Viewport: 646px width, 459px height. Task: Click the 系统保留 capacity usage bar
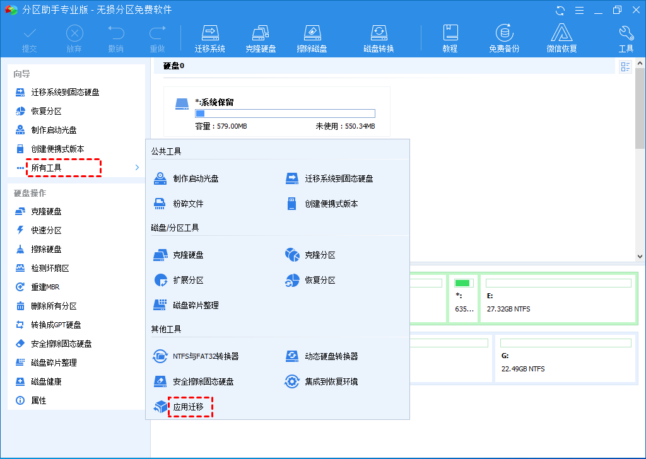coord(285,113)
